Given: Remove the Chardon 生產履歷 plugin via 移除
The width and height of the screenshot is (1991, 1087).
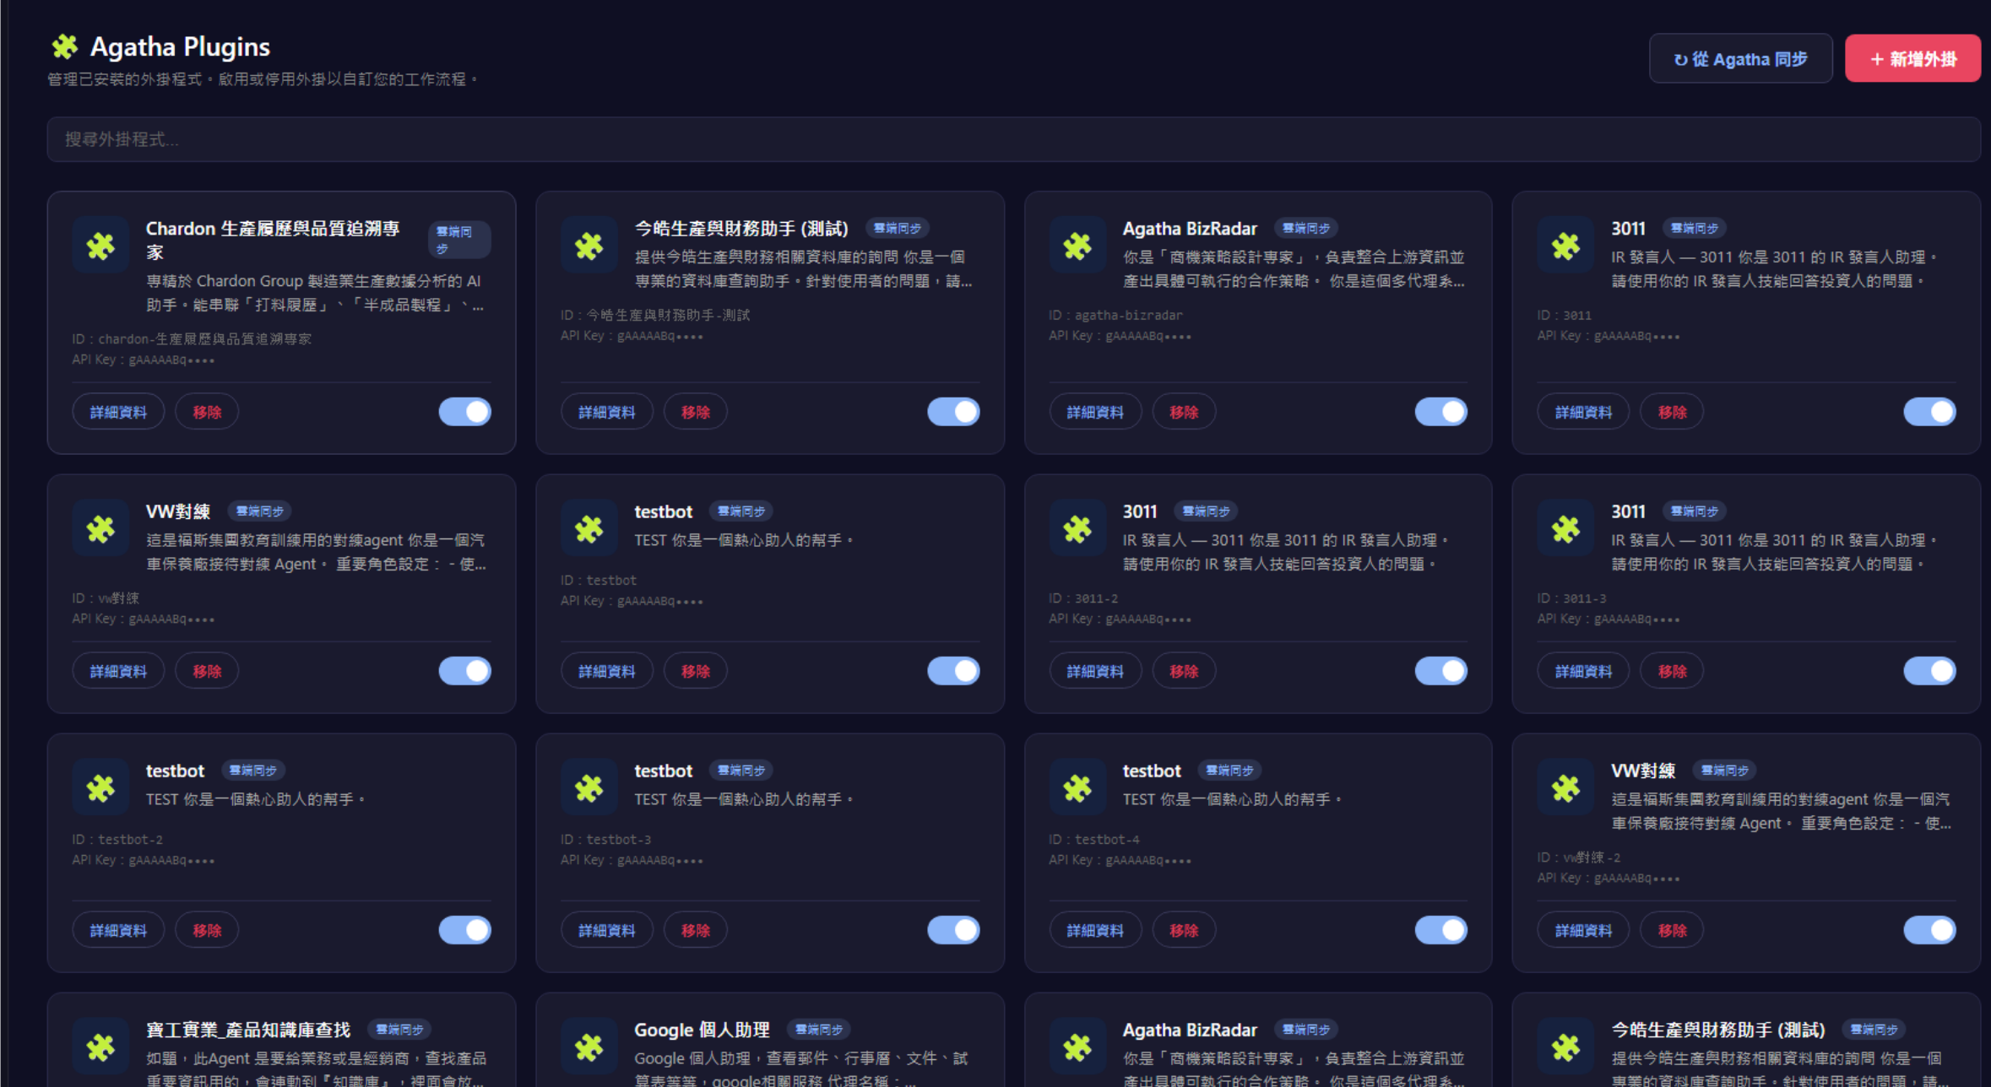Looking at the screenshot, I should point(207,412).
